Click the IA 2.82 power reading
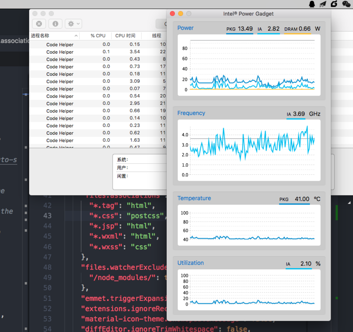The height and width of the screenshot is (332, 353). pos(269,29)
